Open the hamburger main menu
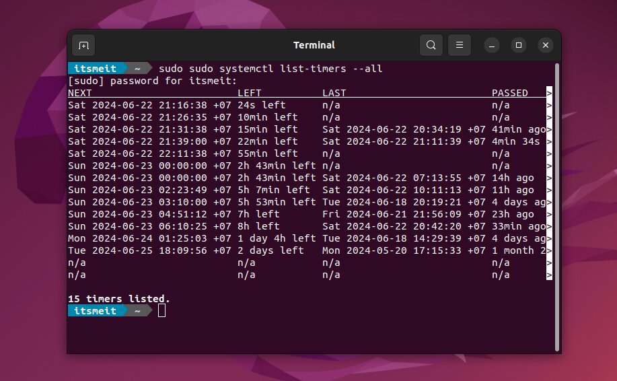 pos(460,45)
